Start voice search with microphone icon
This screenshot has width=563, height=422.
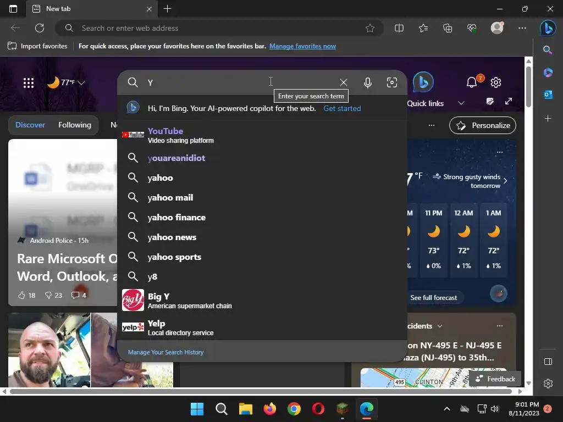point(367,82)
